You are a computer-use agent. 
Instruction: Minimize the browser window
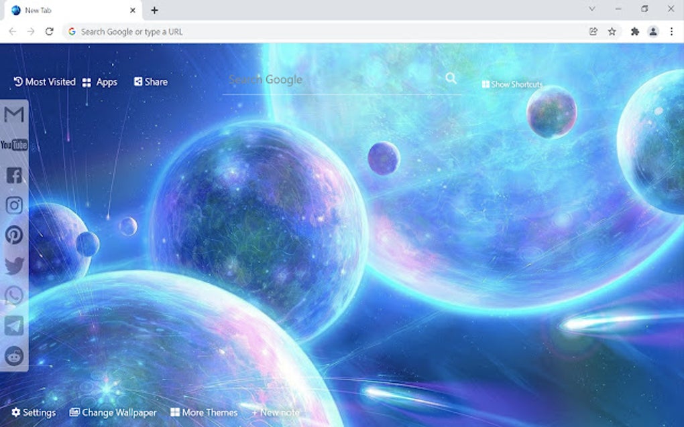[x=618, y=9]
